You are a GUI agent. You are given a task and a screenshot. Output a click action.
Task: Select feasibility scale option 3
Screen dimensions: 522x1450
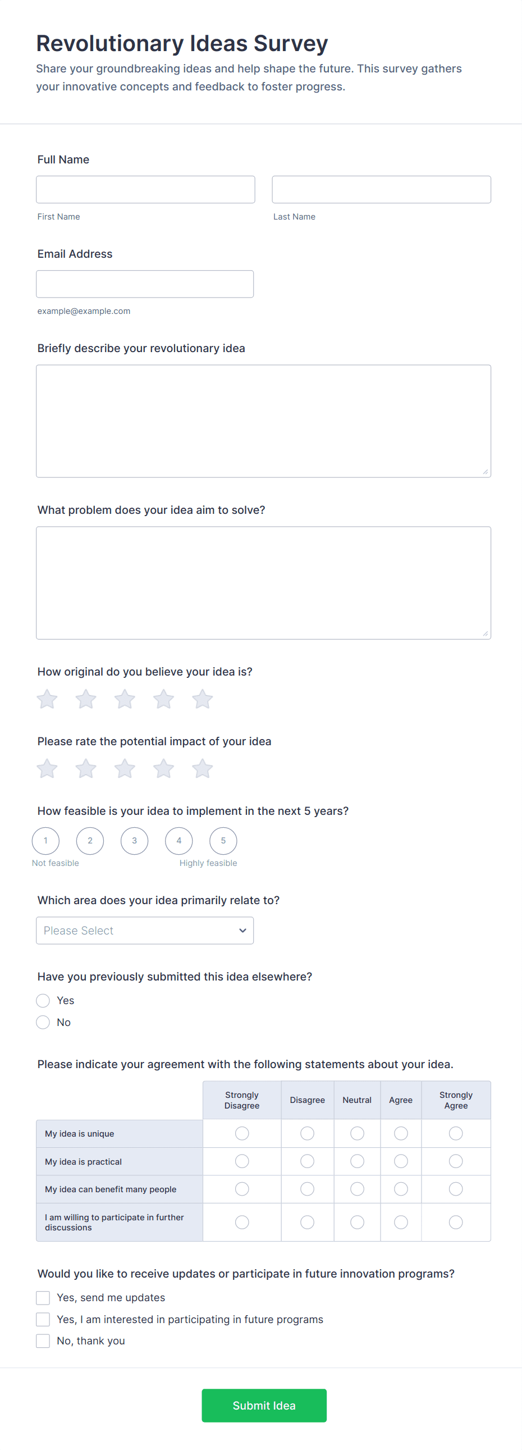click(135, 840)
